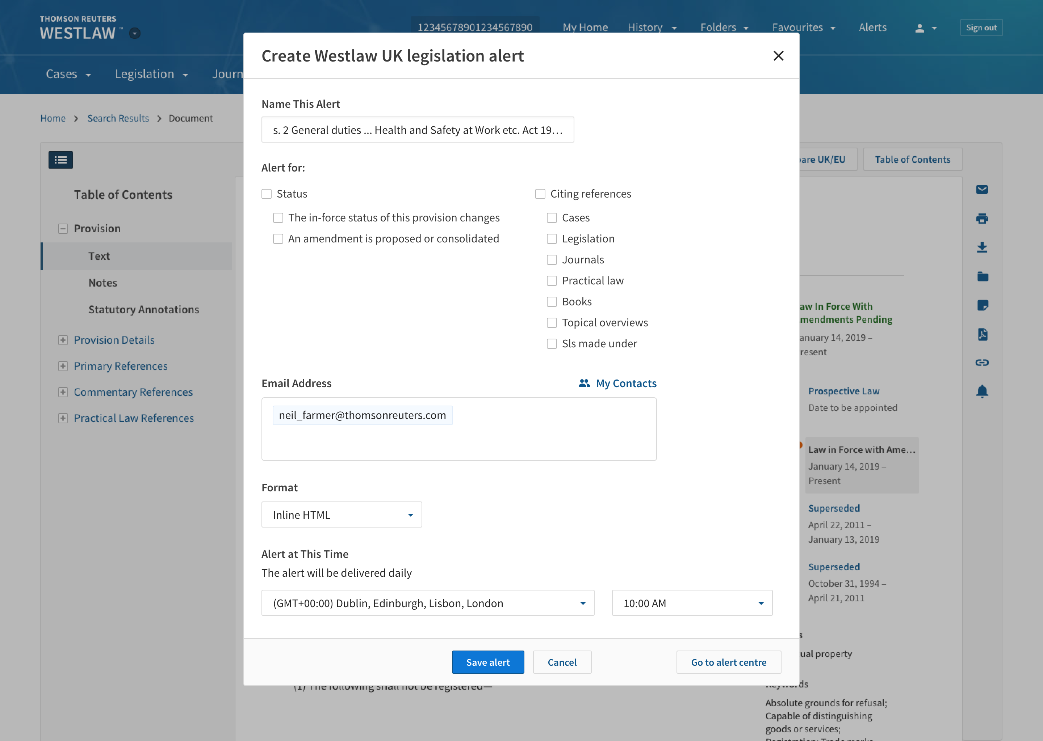Go to My Home

tap(585, 27)
